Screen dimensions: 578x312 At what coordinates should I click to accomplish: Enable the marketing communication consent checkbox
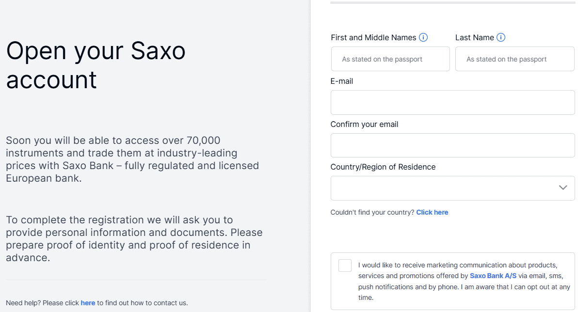[x=344, y=265]
